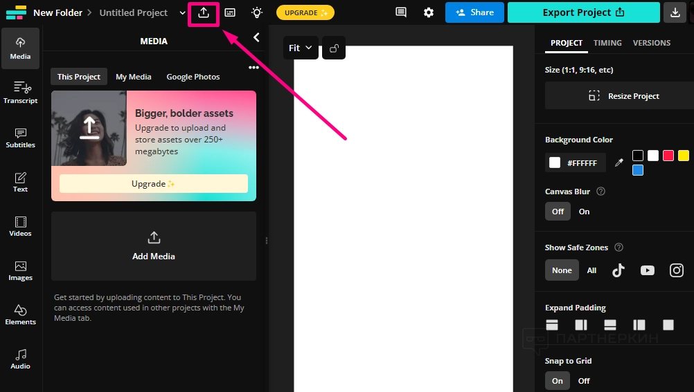Open the subtitles icon in the top toolbar
Image resolution: width=694 pixels, height=392 pixels.
coord(230,13)
